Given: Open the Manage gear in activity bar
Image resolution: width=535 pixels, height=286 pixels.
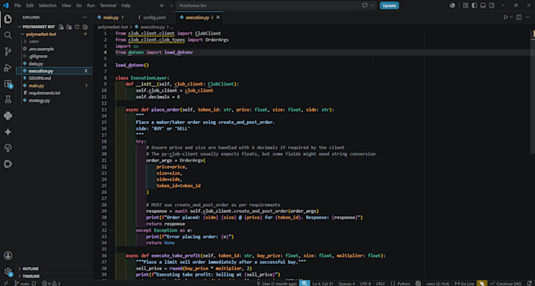Looking at the screenshot, I should coord(8,271).
